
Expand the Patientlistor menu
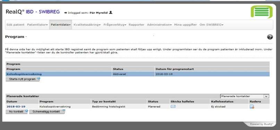(x=37, y=25)
